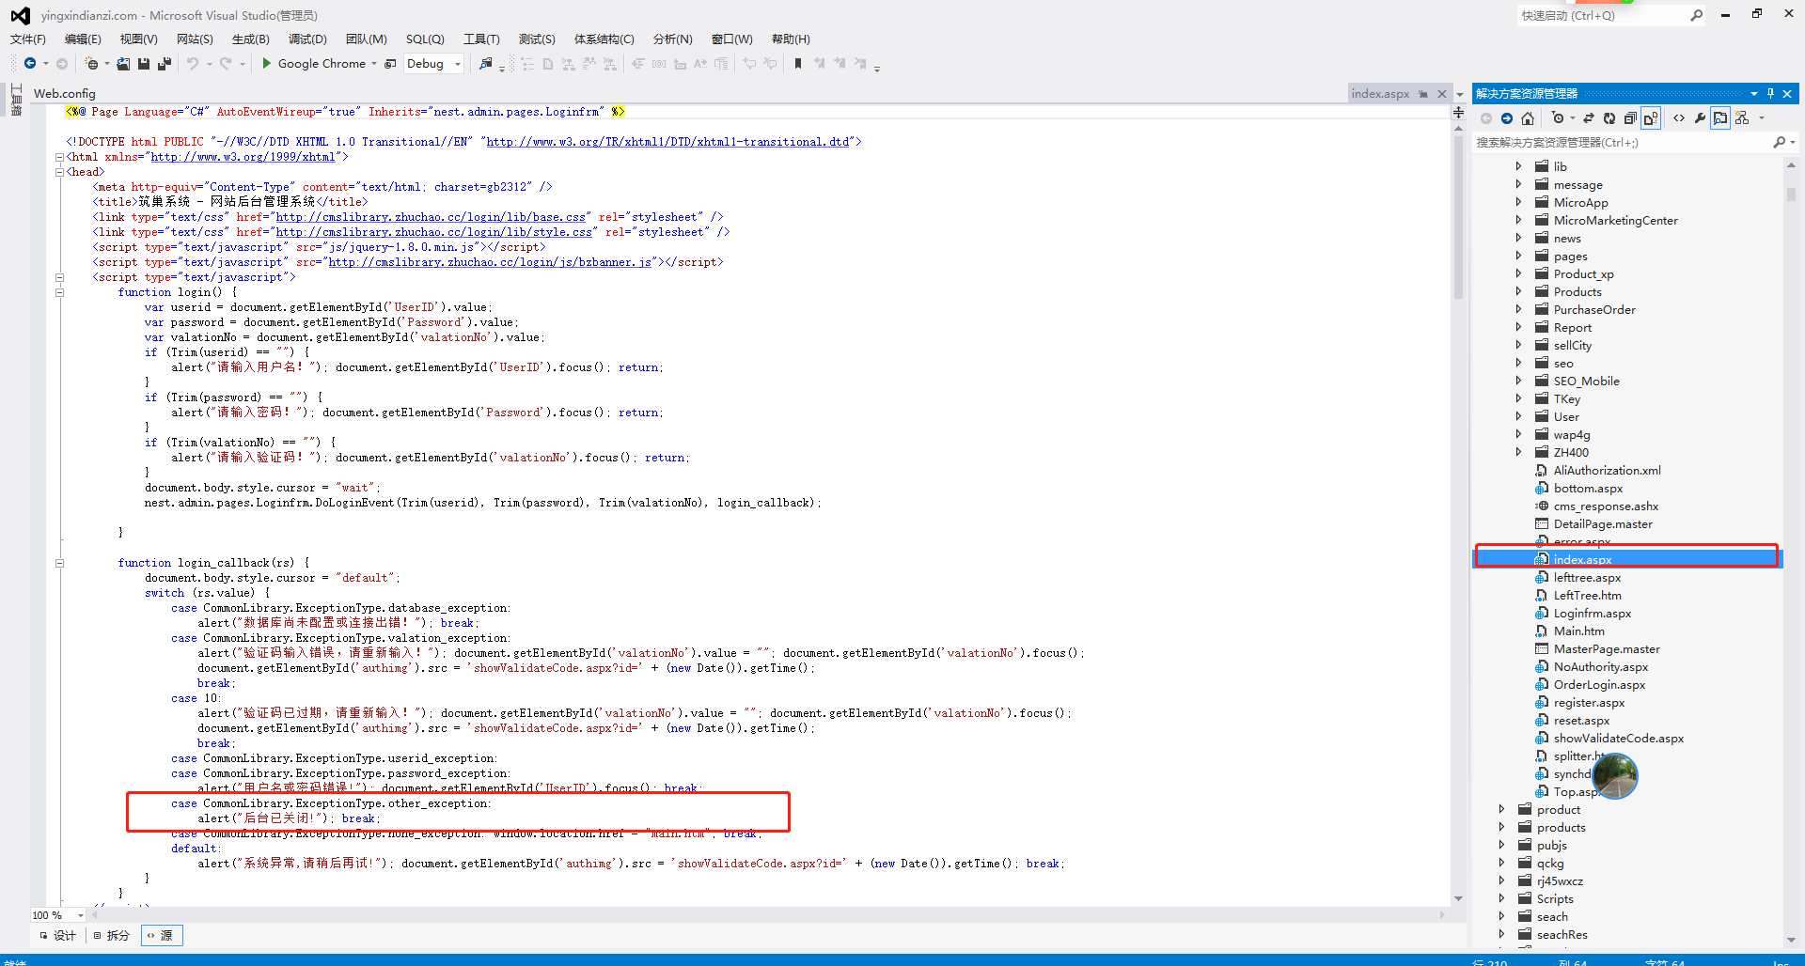1805x966 pixels.
Task: Click the editor split handle above scrollbar
Action: [x=1458, y=112]
